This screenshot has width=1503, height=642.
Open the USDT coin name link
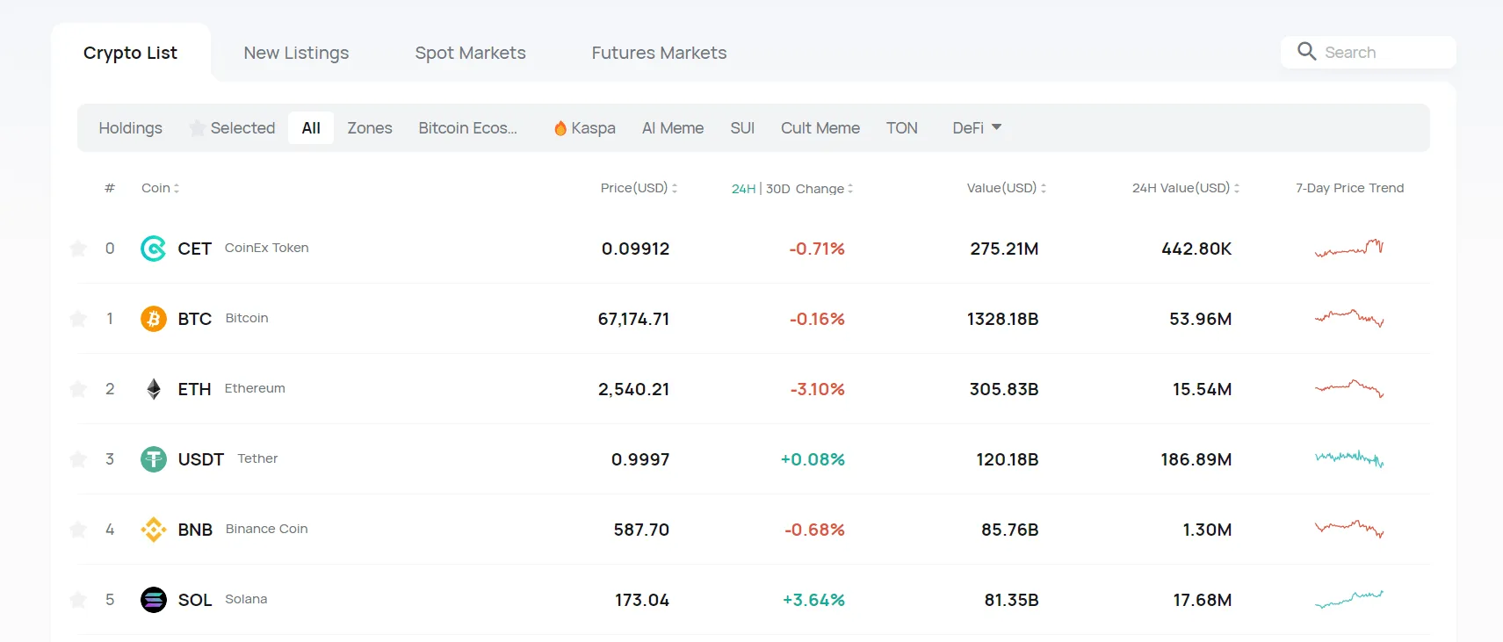click(x=200, y=459)
